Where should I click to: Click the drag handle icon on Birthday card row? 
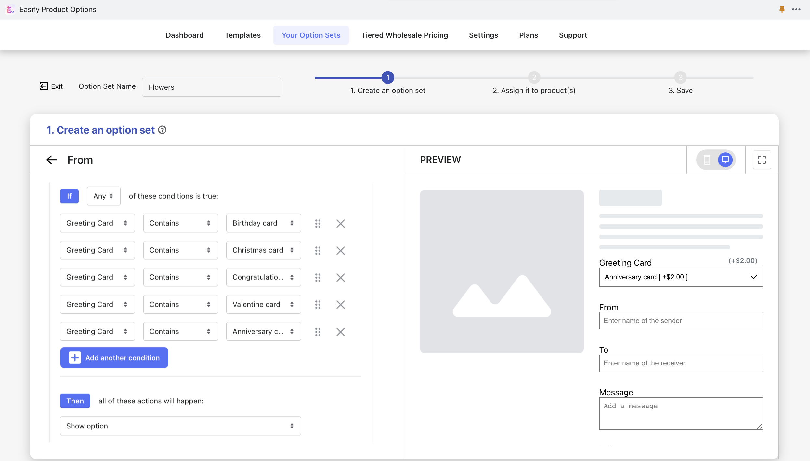click(x=318, y=223)
